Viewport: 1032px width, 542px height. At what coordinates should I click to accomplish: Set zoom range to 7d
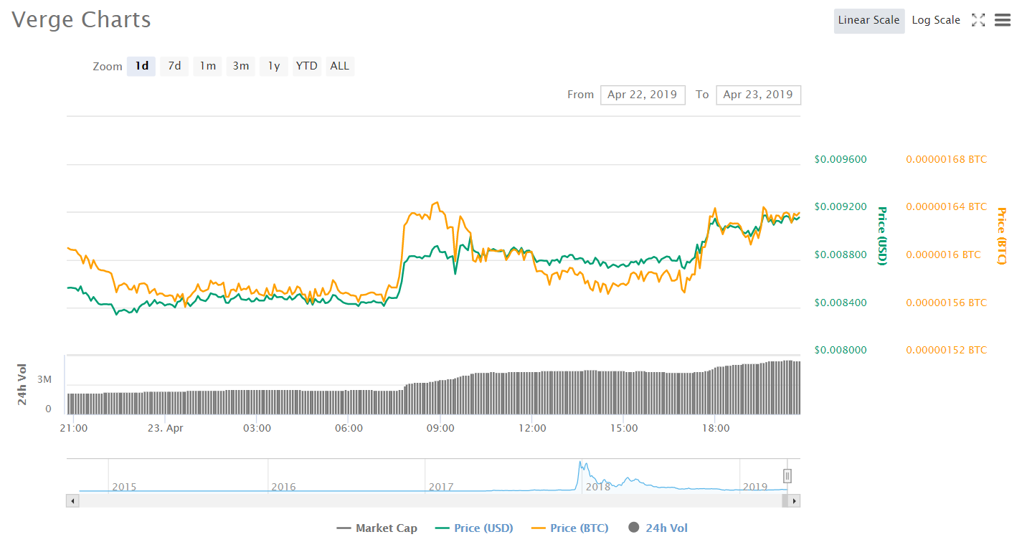tap(174, 66)
